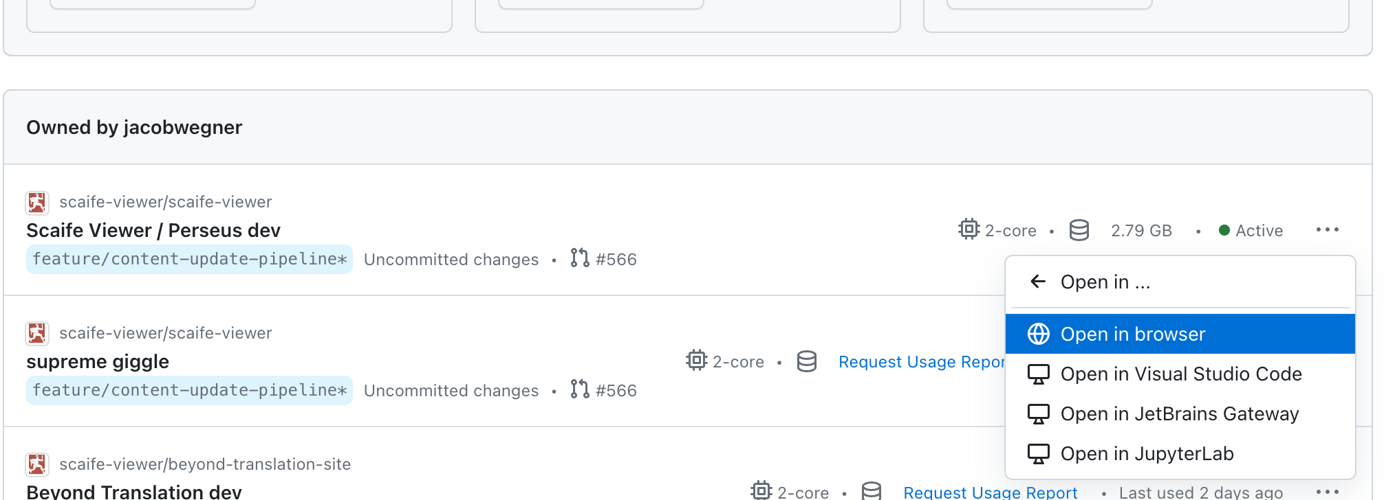Screen dimensions: 1384x500
Task: Choose Open in Visual Studio Code
Action: (x=1180, y=374)
